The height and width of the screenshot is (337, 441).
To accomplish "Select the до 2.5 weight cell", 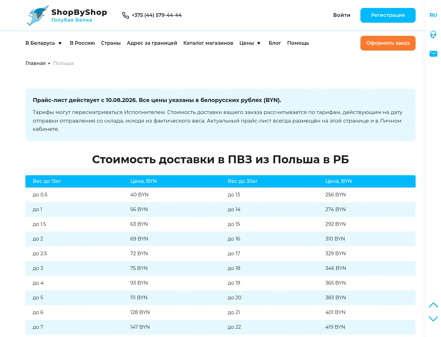I will (x=40, y=254).
